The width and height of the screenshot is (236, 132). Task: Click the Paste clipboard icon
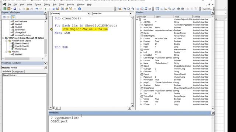[28, 9]
